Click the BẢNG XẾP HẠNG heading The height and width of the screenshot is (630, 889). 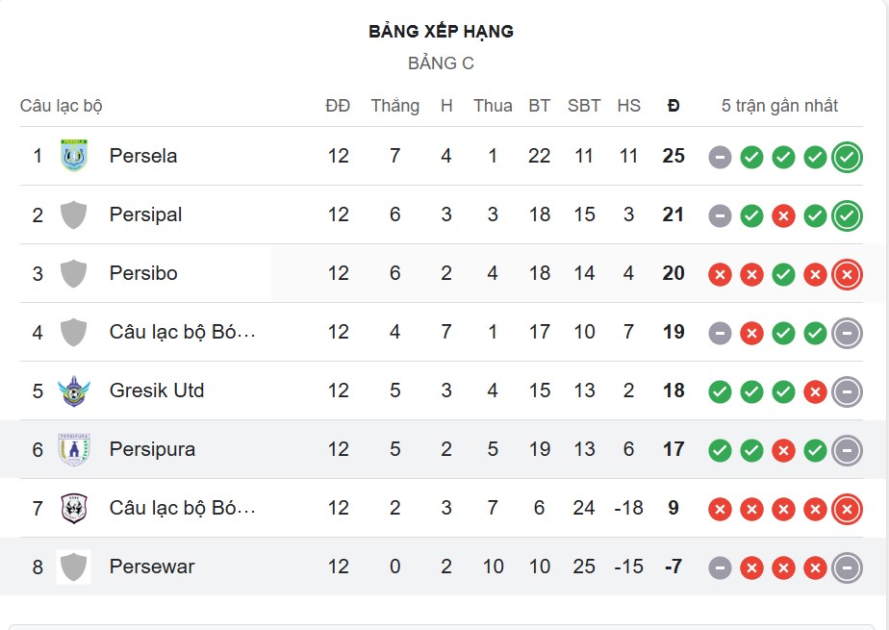(441, 32)
